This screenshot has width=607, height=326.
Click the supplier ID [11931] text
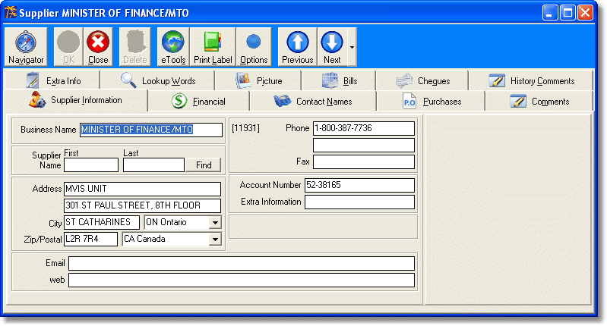(x=245, y=128)
